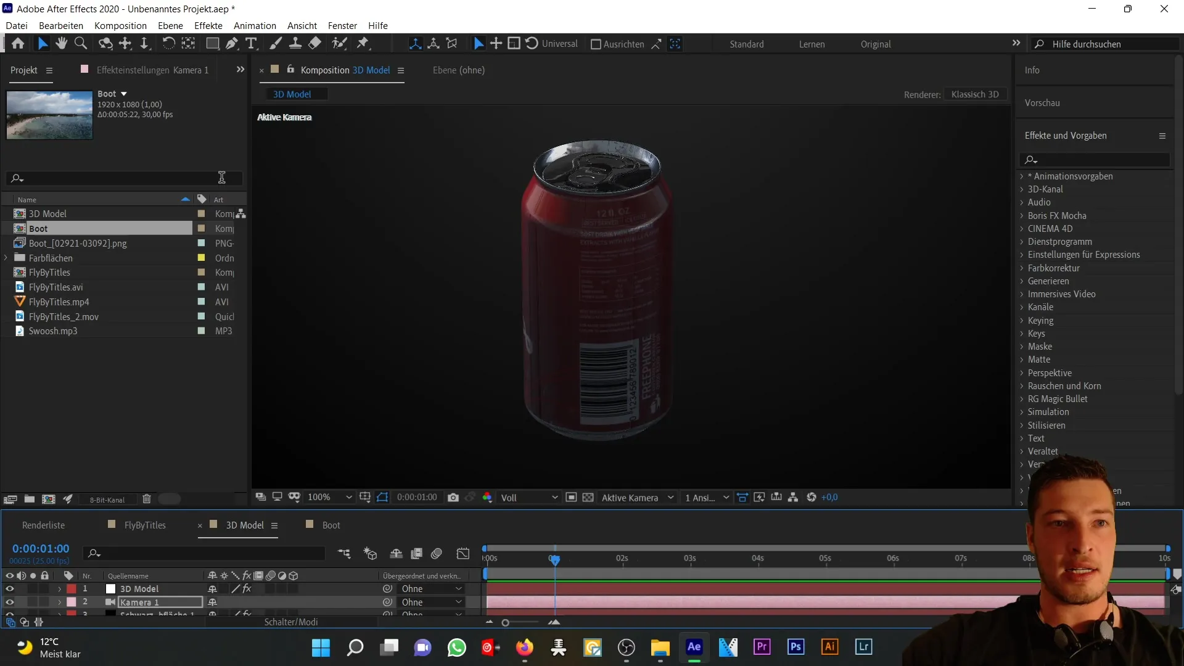Select the Type text tool
The width and height of the screenshot is (1184, 666).
[251, 44]
